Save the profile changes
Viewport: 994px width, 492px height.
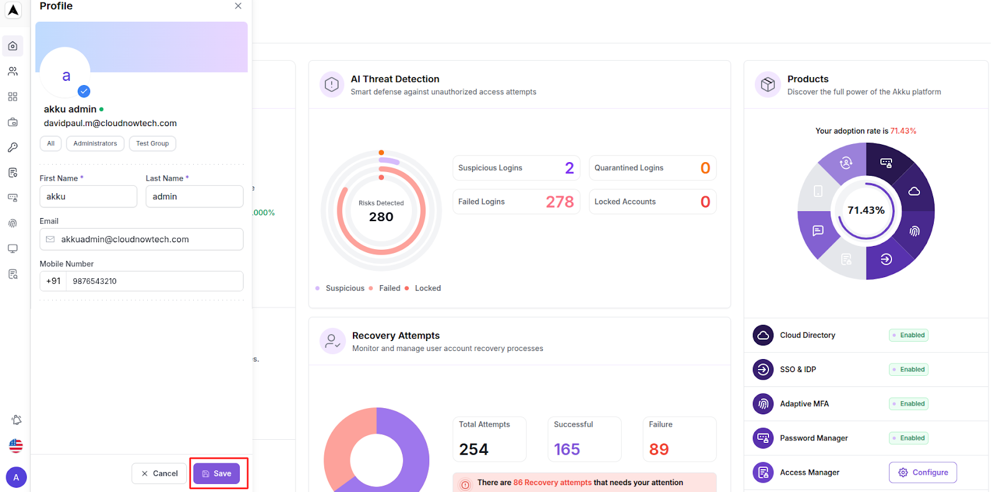pyautogui.click(x=216, y=473)
